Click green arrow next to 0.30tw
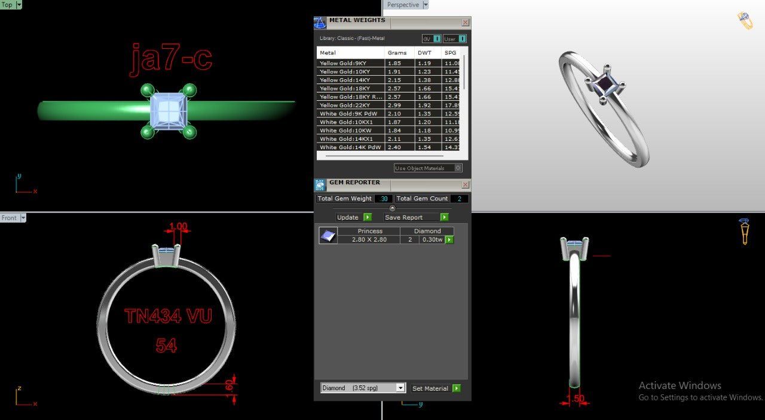765x420 pixels. [x=449, y=240]
